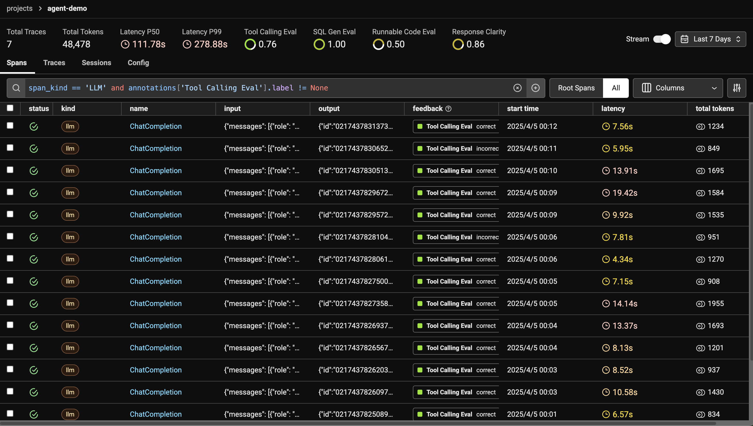Click the llm kind badge in the 19.42s row

click(x=70, y=193)
